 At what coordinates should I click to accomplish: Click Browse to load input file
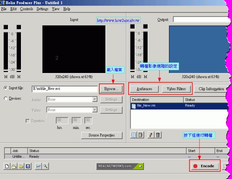pyautogui.click(x=111, y=89)
